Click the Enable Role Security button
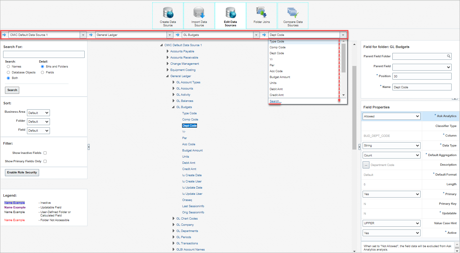This screenshot has width=460, height=253. (22, 172)
